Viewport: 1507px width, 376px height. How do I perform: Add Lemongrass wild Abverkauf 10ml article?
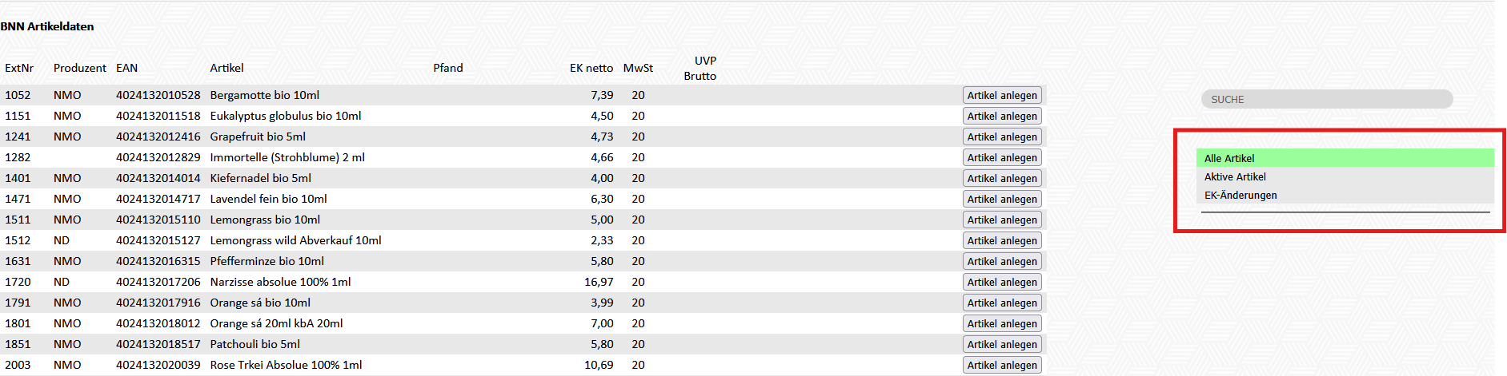pyautogui.click(x=1001, y=240)
